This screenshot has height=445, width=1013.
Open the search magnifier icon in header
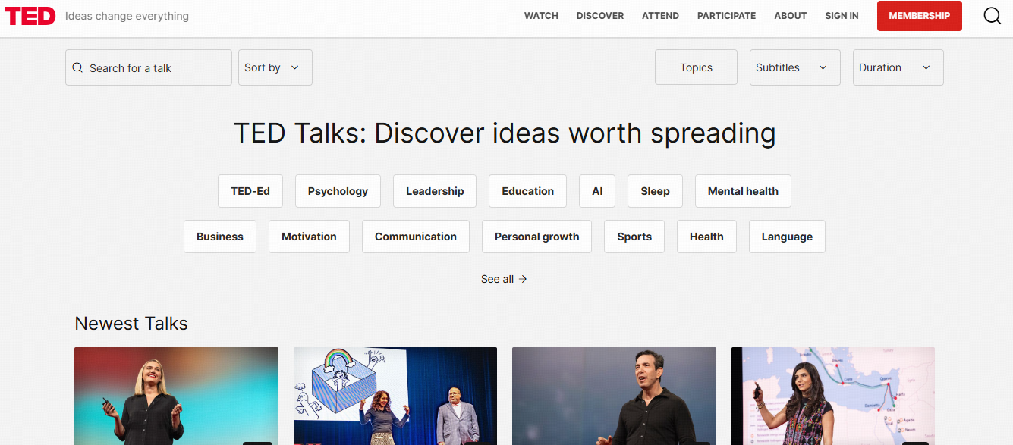tap(992, 16)
